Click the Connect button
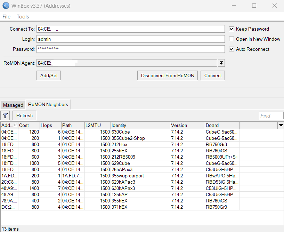 point(213,75)
